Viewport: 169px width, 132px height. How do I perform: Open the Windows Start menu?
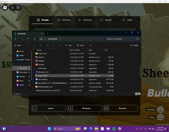pyautogui.click(x=49, y=129)
